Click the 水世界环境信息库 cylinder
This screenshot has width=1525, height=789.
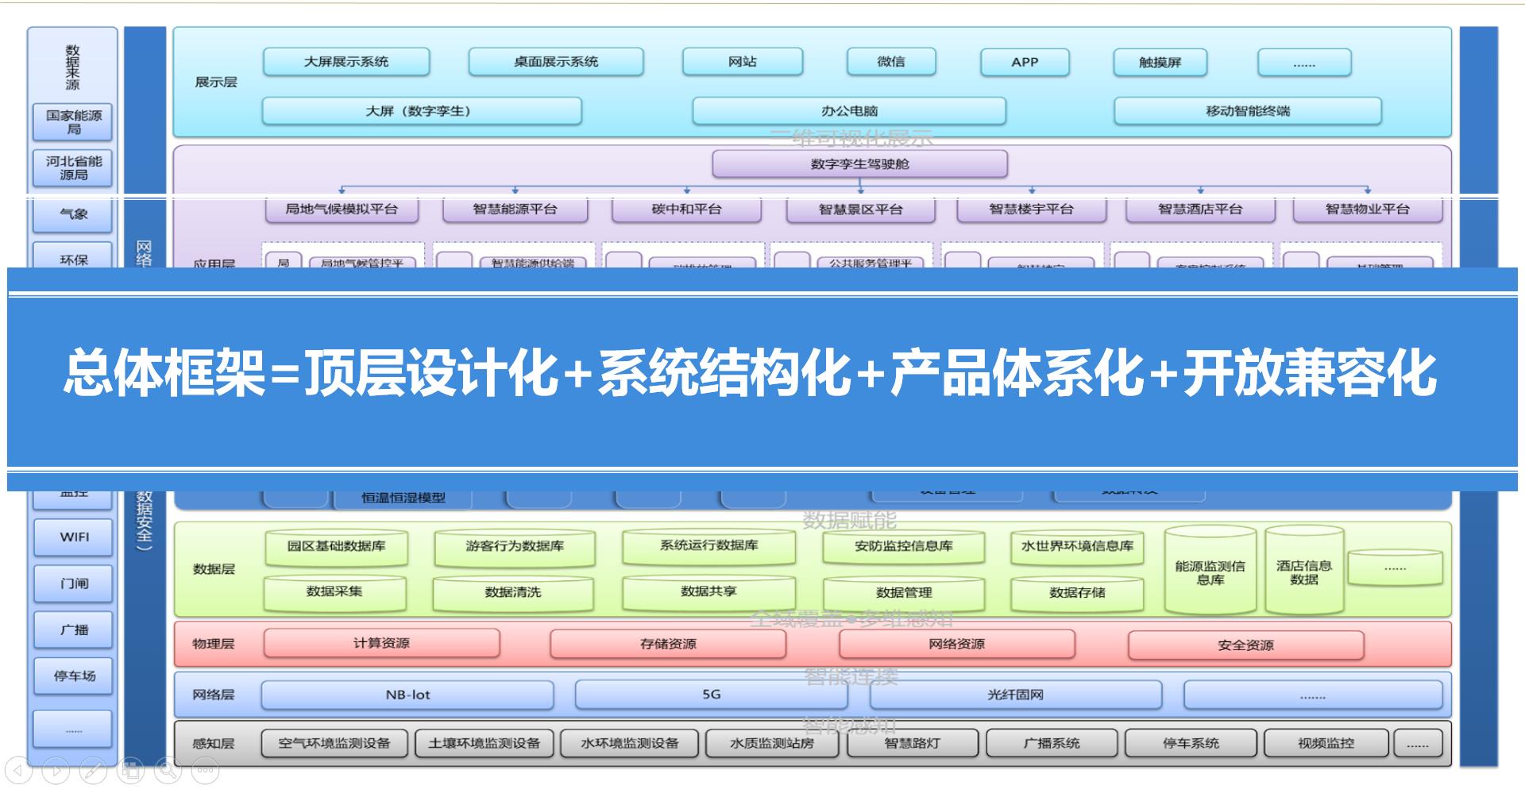point(1077,547)
